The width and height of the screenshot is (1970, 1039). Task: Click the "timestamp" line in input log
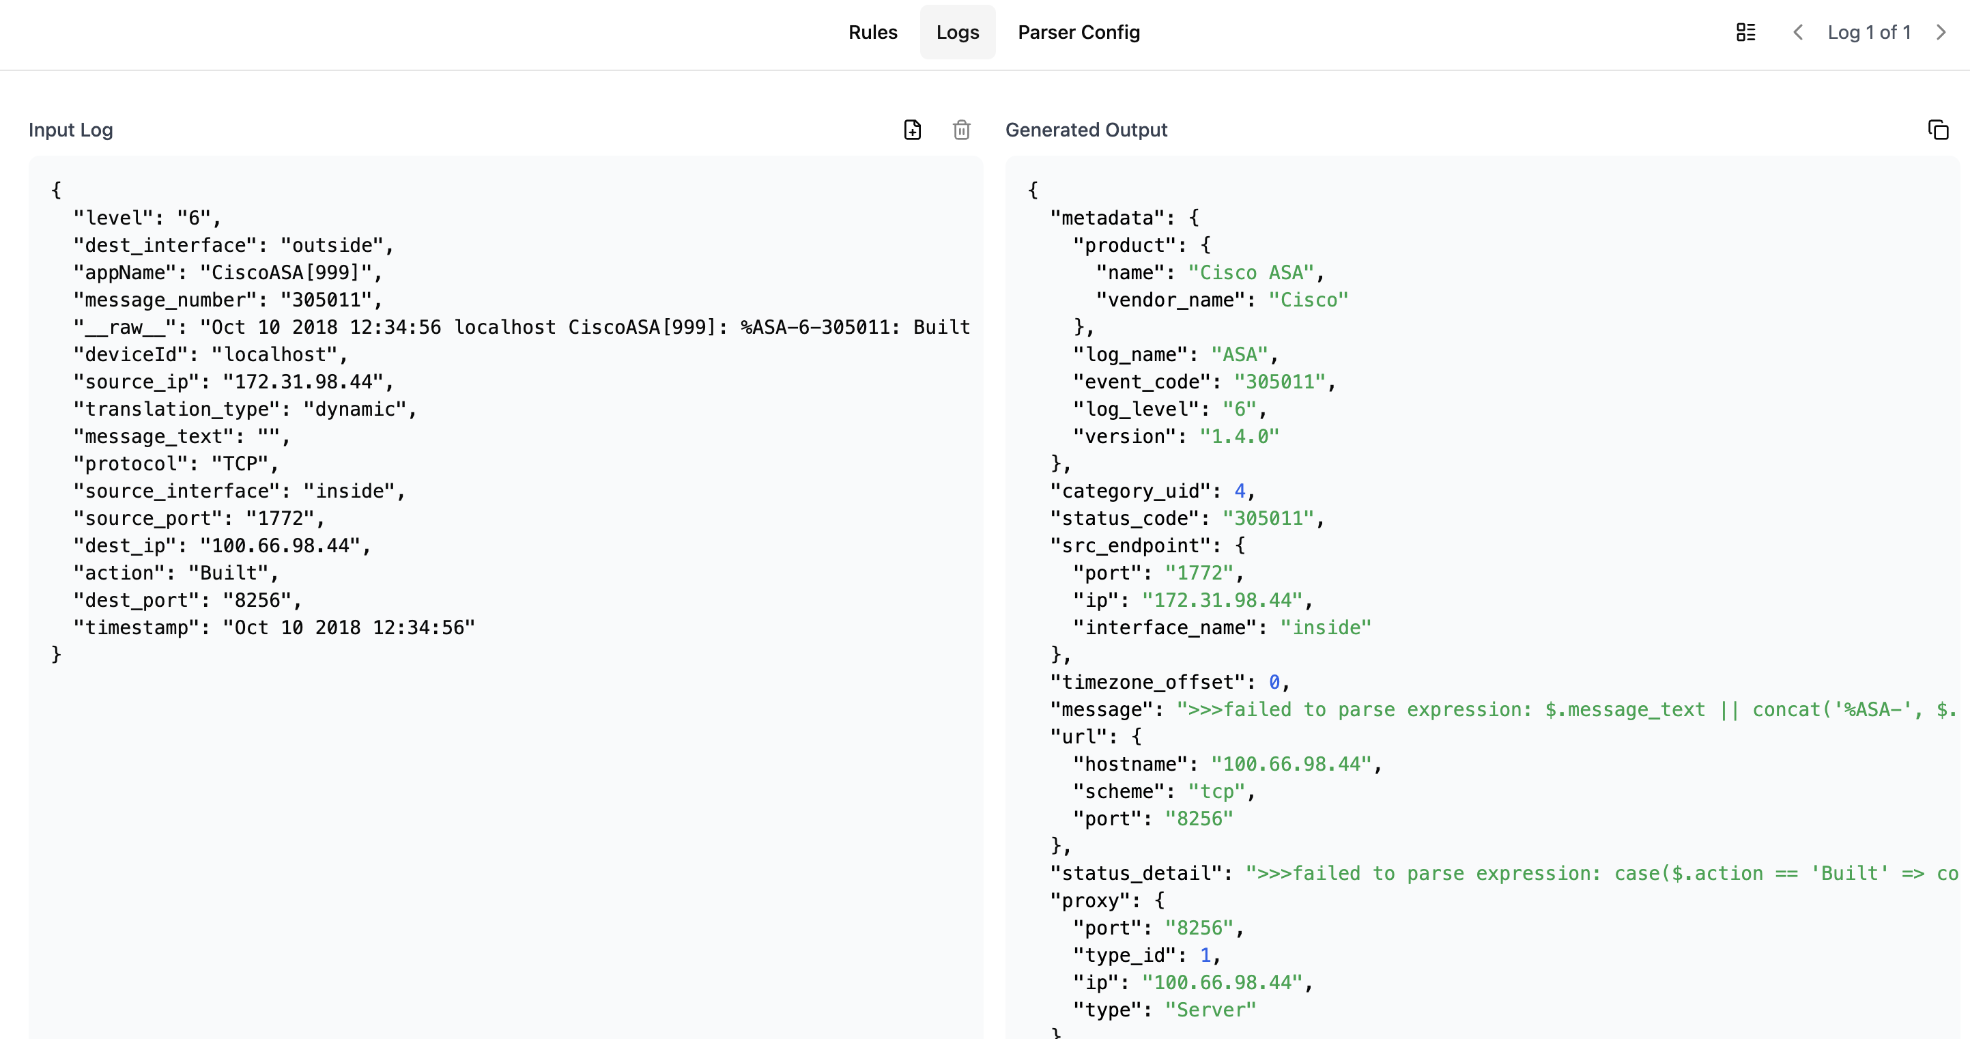(274, 627)
